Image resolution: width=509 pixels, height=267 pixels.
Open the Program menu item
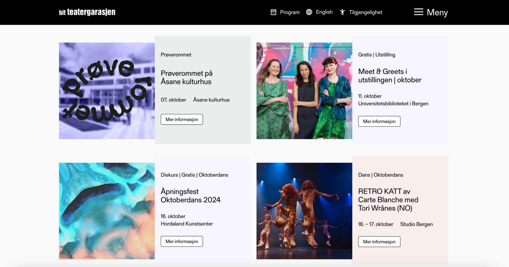[289, 12]
